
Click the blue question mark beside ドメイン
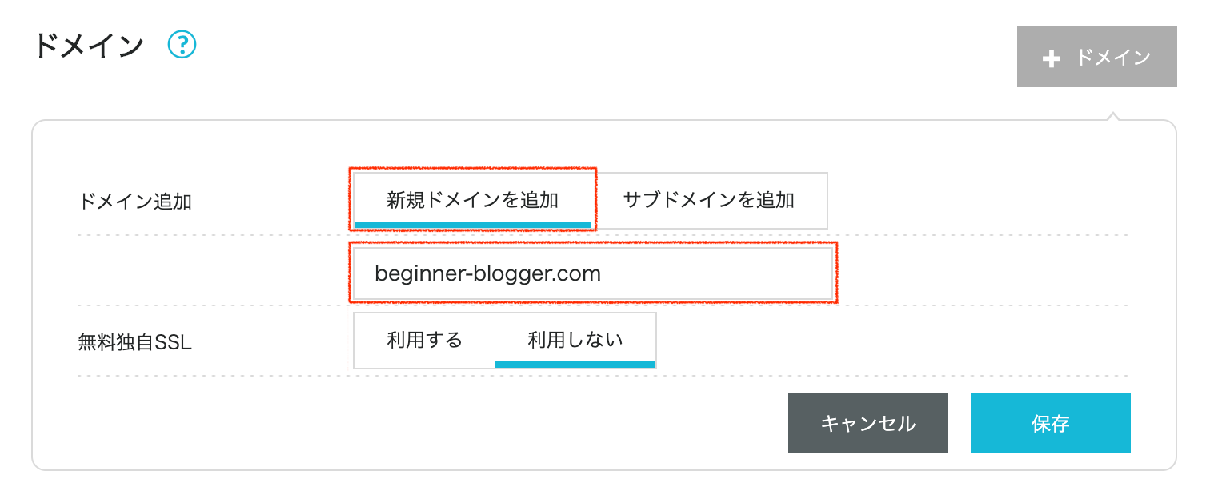tap(183, 46)
